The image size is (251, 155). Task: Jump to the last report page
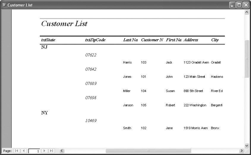pyautogui.click(x=51, y=151)
